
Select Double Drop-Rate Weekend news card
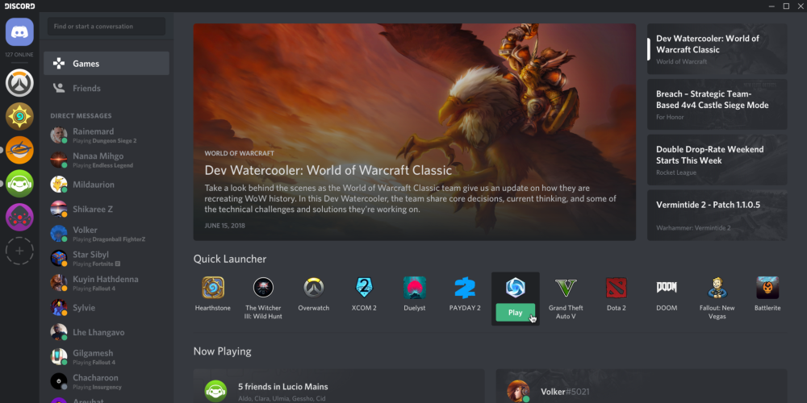pos(717,160)
